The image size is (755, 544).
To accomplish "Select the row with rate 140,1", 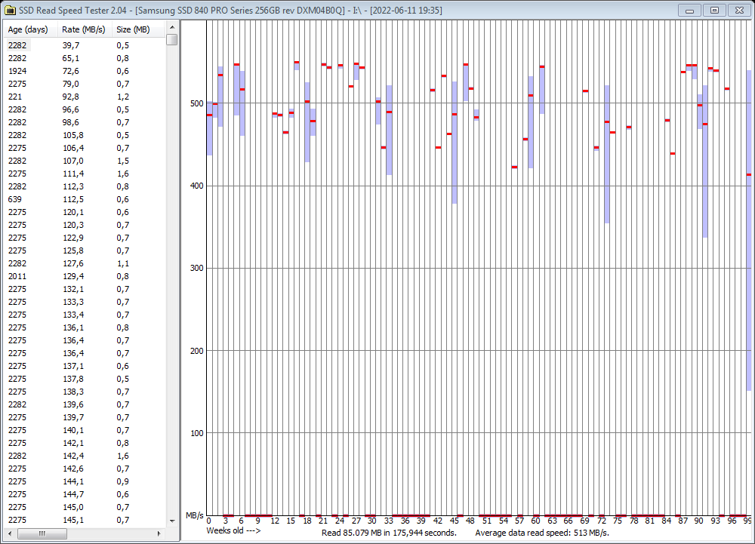I will tap(85, 430).
